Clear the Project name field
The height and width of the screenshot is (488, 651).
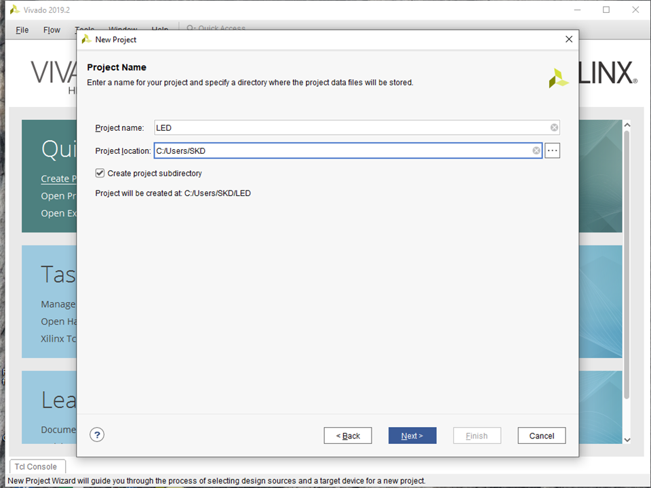pyautogui.click(x=554, y=127)
